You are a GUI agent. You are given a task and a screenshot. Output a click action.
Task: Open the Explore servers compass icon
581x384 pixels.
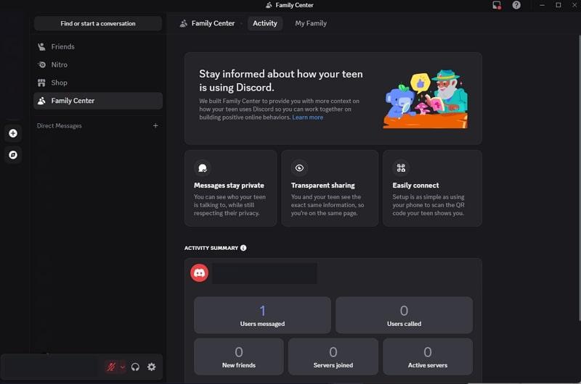point(13,155)
